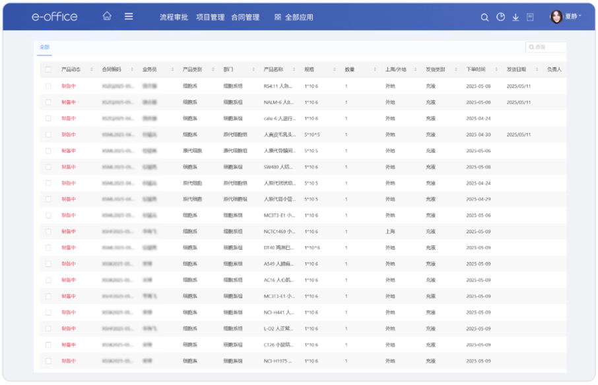Click the 1*10^6 cell in DT40 row

click(x=312, y=247)
